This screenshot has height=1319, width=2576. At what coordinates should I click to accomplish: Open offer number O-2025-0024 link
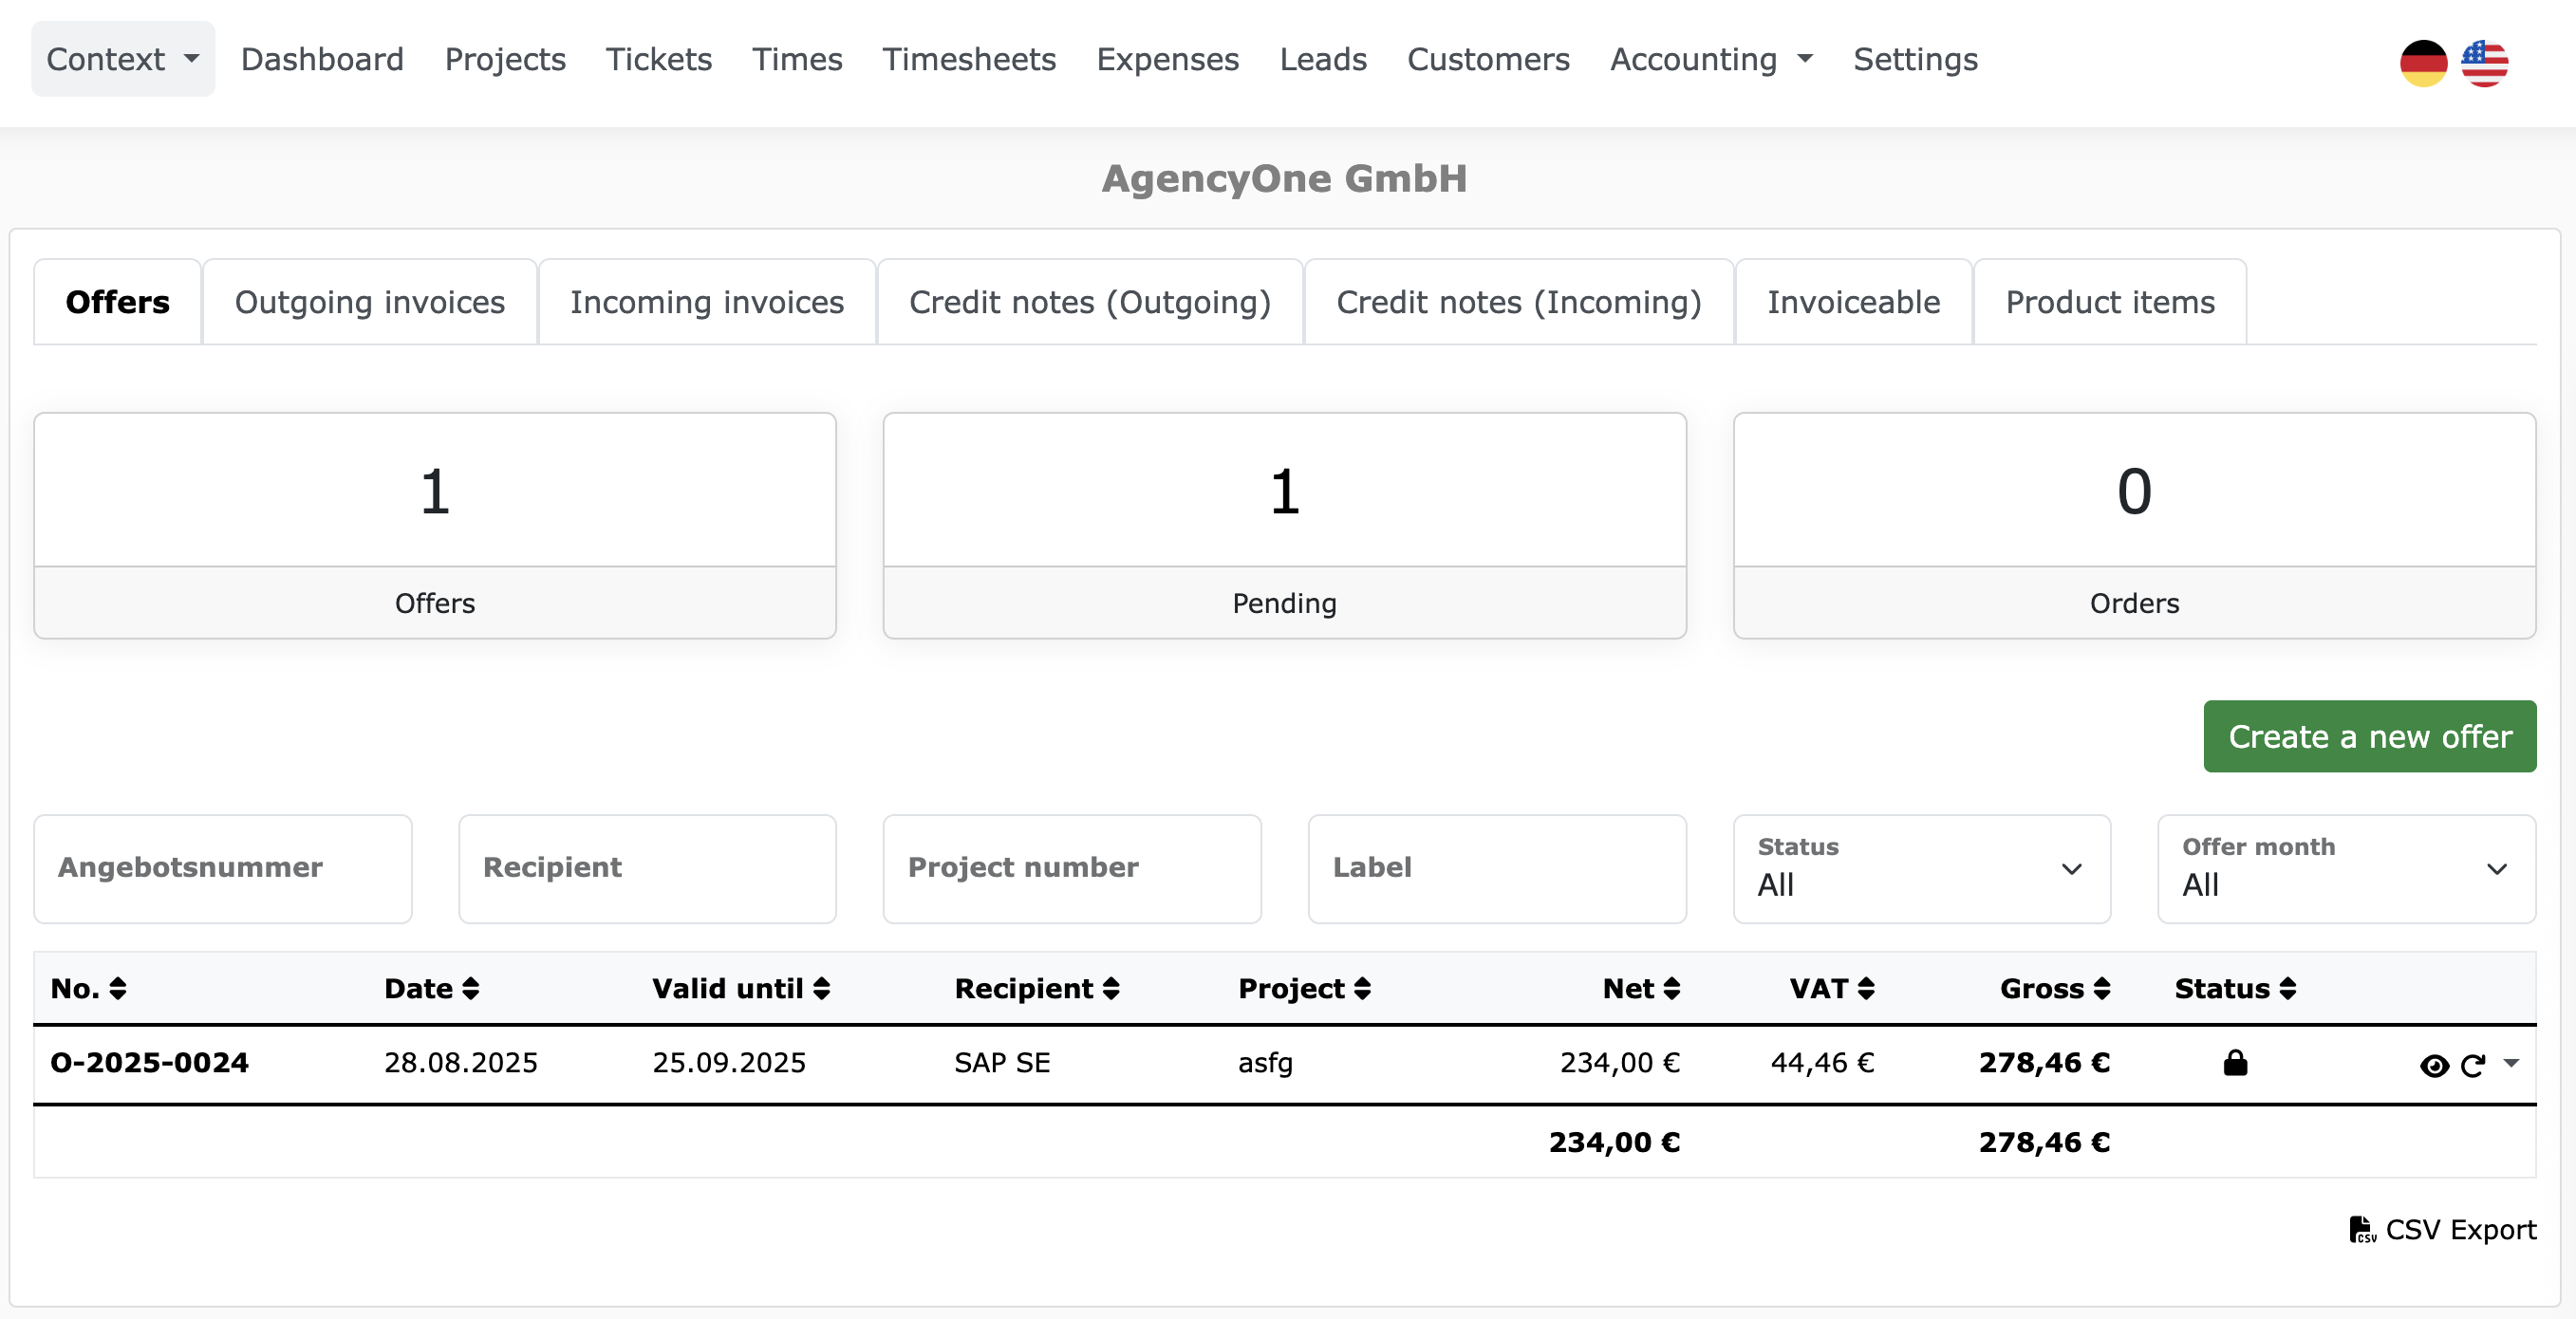149,1063
